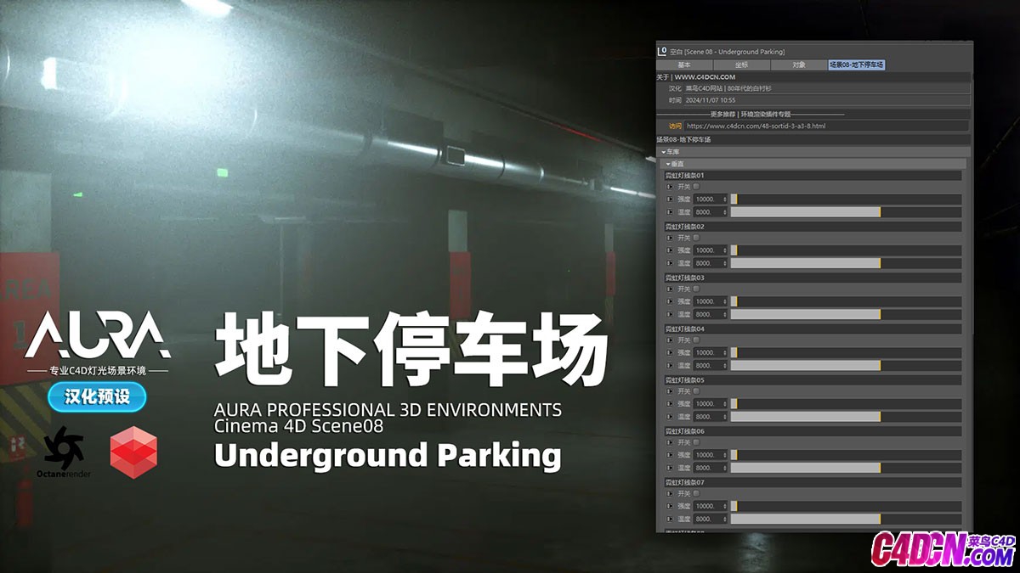1020x573 pixels.
Task: Toggle the 开关 checkbox under 霓虹灯线条03
Action: (x=697, y=289)
